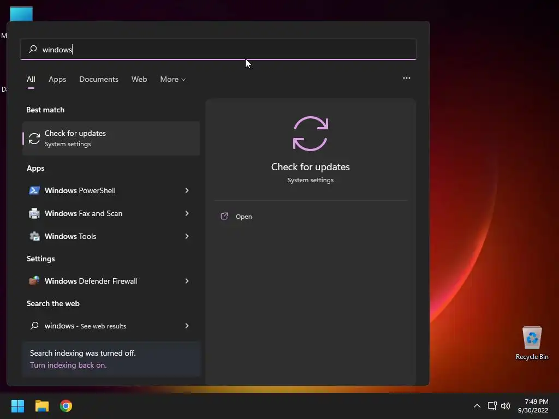Open Check for updates best match result
Screen dimensions: 559x419
point(111,138)
